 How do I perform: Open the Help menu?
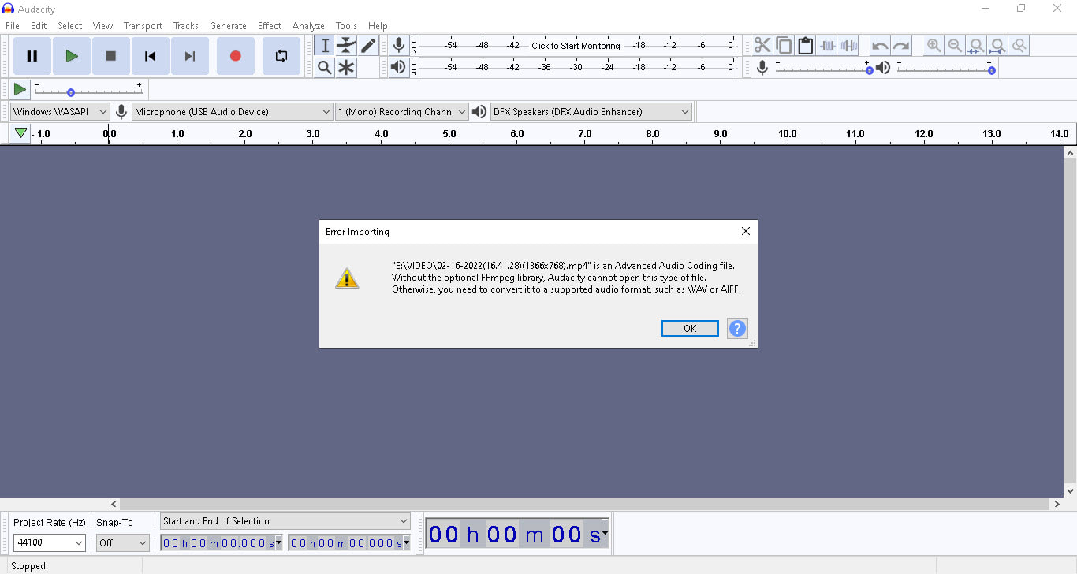click(378, 26)
